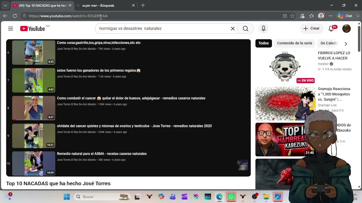Open Edge Settings and more menu
362x203 pixels.
click(331, 16)
